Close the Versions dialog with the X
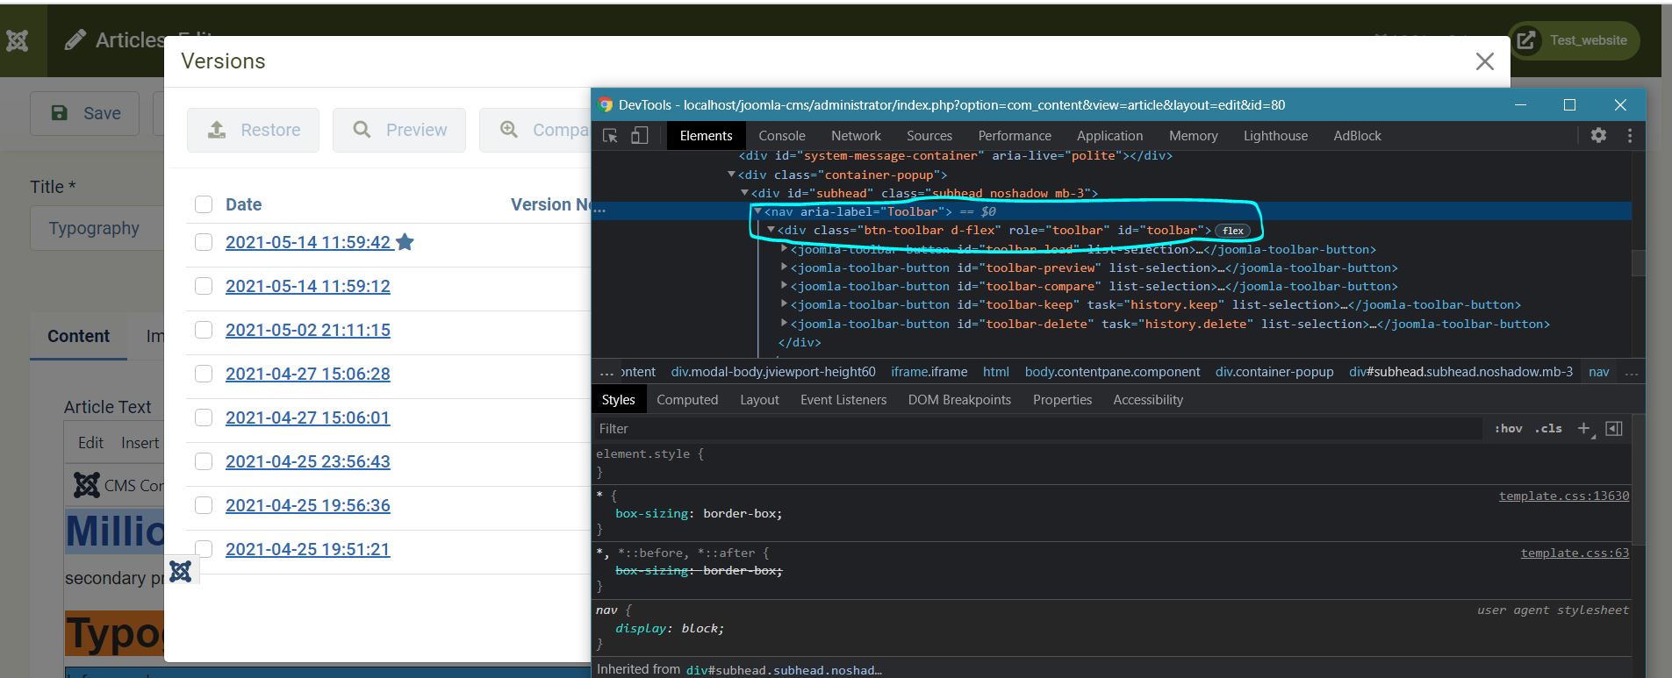The width and height of the screenshot is (1672, 678). tap(1484, 61)
